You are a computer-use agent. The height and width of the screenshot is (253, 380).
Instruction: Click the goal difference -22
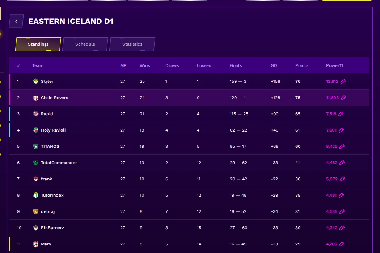(x=274, y=179)
